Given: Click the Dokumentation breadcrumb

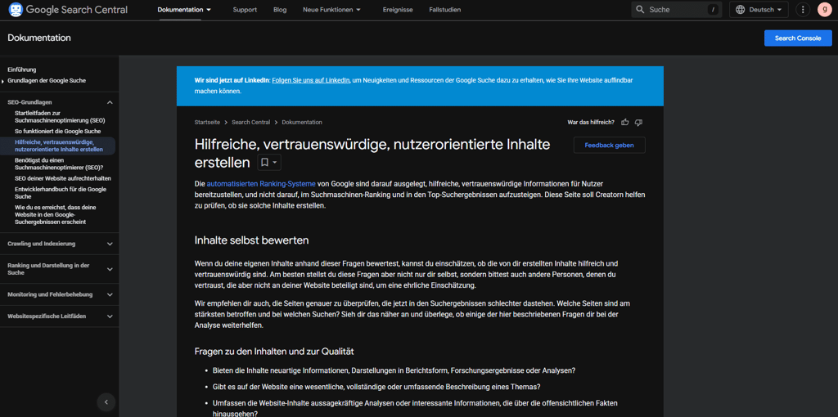Looking at the screenshot, I should pyautogui.click(x=302, y=123).
